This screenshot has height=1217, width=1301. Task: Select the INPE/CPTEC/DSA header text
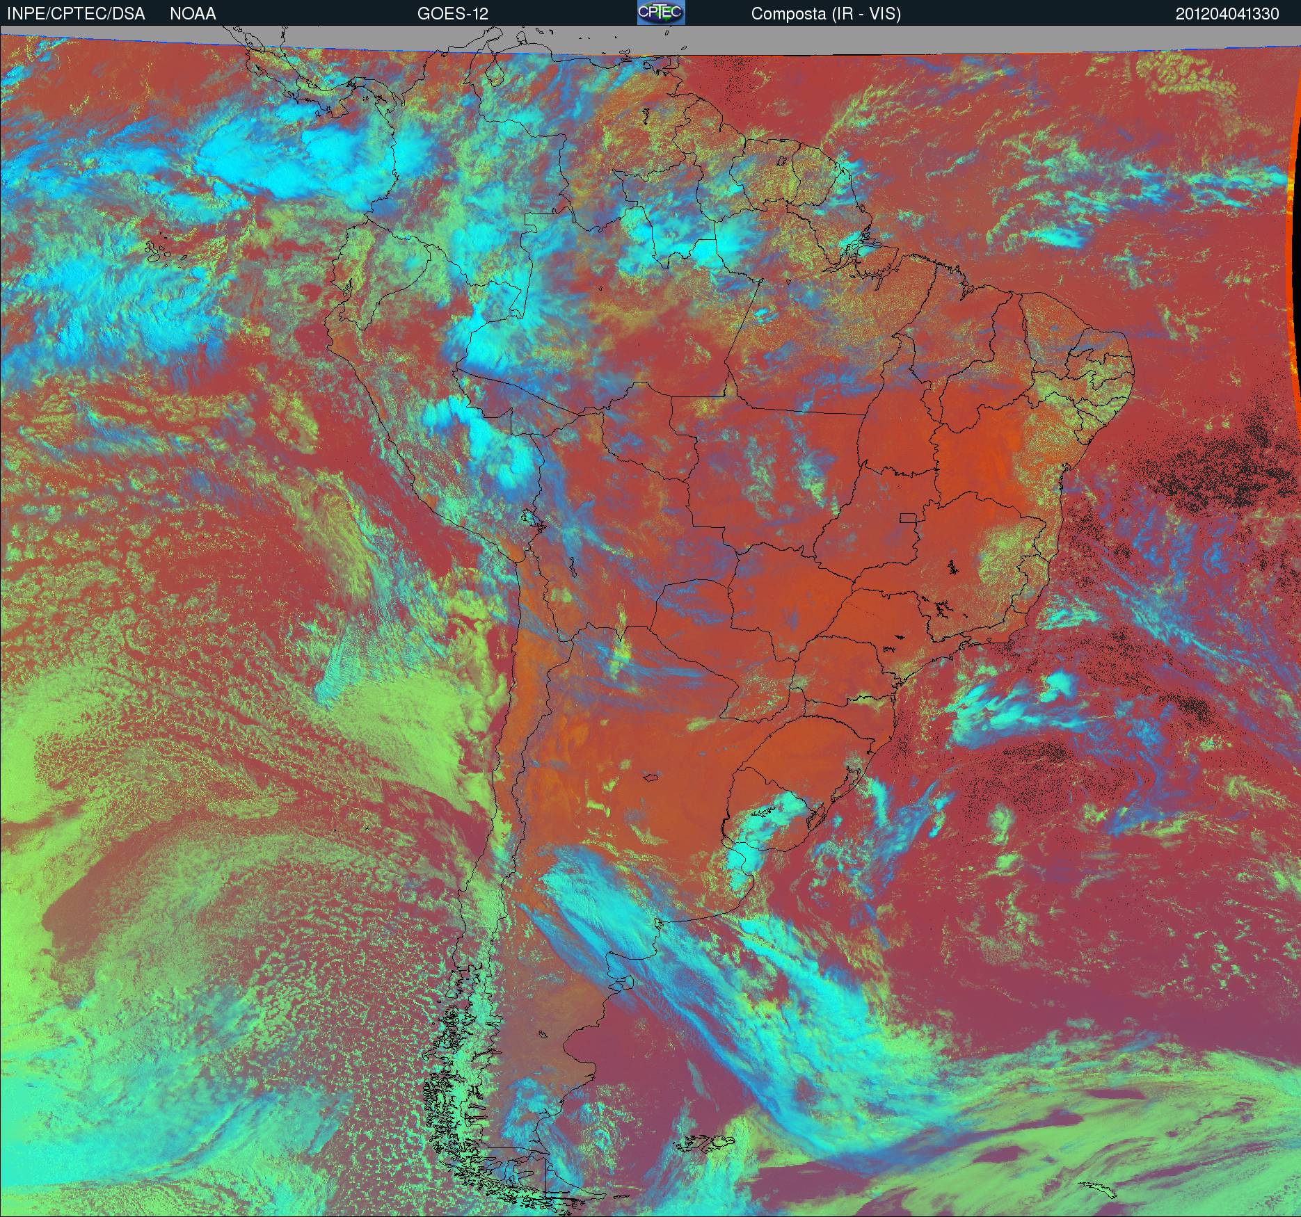[76, 14]
